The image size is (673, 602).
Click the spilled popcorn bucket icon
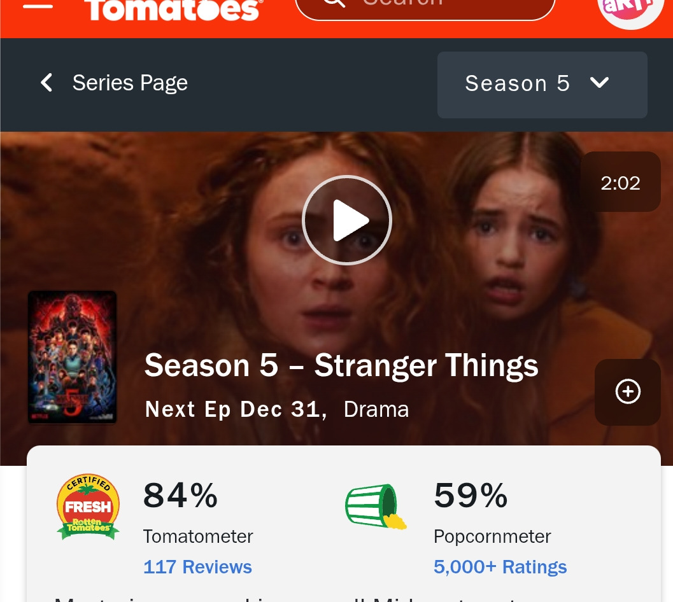[x=376, y=507]
